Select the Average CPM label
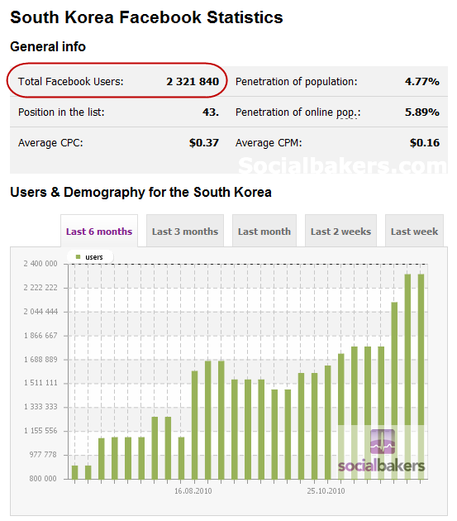This screenshot has height=521, width=457. point(269,142)
